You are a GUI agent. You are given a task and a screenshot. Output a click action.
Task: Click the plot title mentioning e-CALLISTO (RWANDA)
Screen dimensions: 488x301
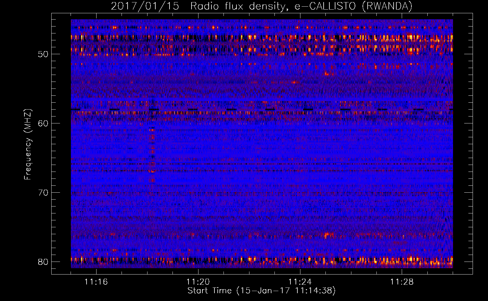[x=261, y=6]
